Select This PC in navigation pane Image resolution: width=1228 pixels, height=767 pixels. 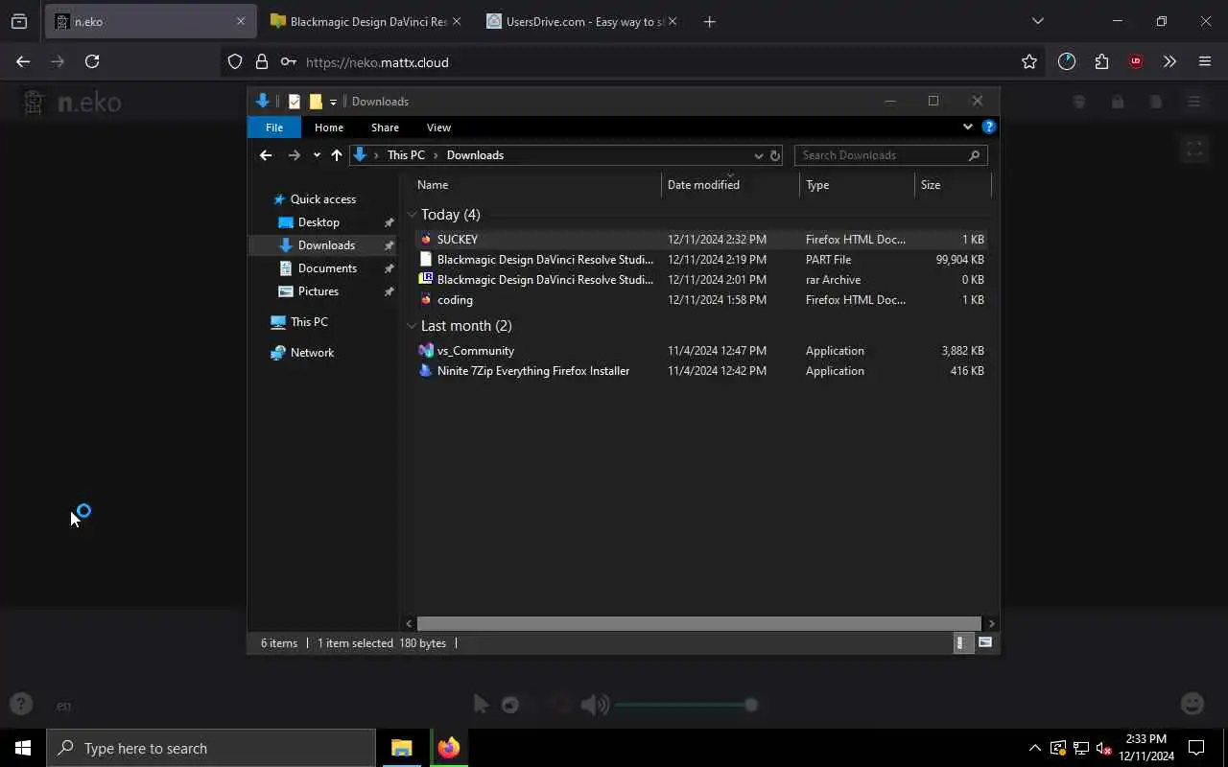(x=309, y=322)
